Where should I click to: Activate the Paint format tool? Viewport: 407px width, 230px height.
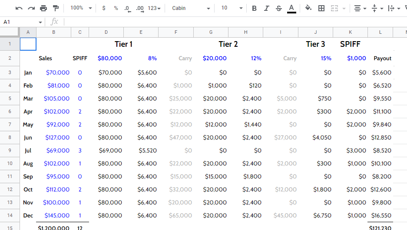pyautogui.click(x=56, y=8)
